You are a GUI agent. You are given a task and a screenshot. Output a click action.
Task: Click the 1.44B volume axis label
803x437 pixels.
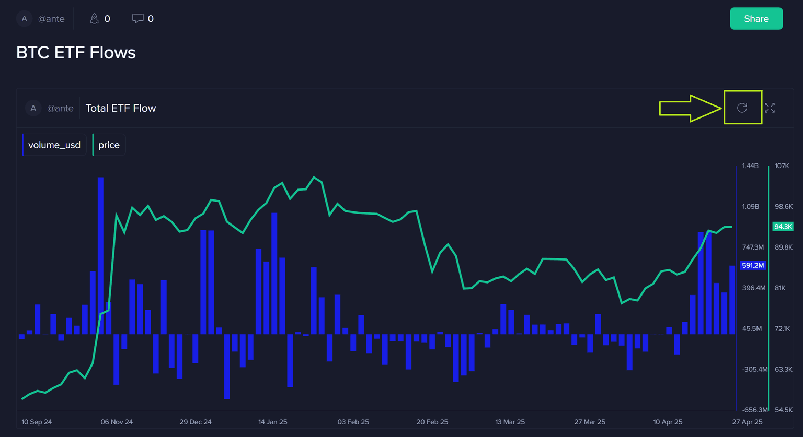(x=750, y=166)
